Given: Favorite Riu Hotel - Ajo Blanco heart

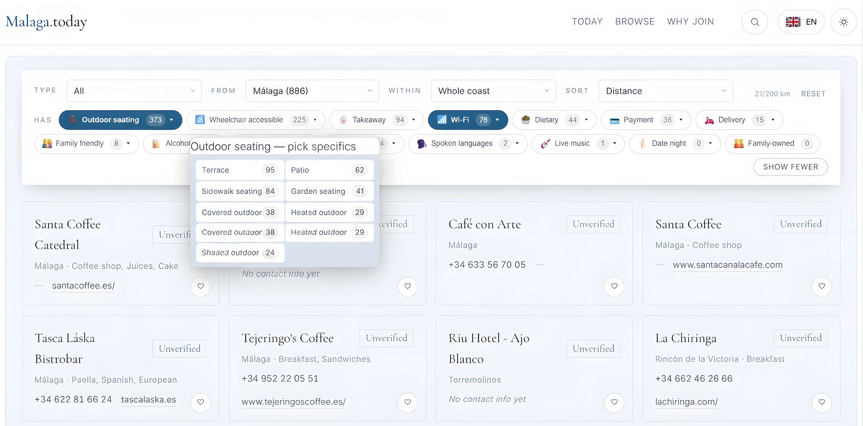Looking at the screenshot, I should coord(614,402).
